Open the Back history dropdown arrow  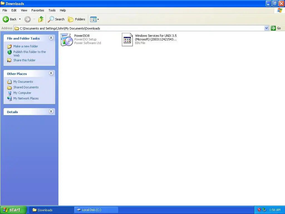point(20,19)
